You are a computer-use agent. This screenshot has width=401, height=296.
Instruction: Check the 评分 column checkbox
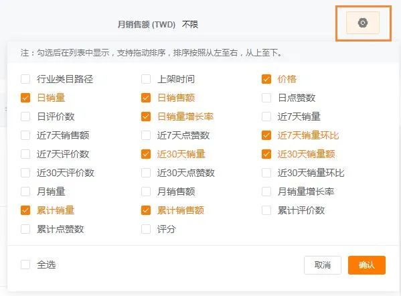[x=146, y=229]
